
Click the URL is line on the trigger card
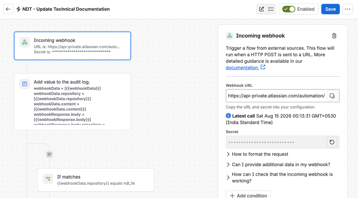point(77,47)
